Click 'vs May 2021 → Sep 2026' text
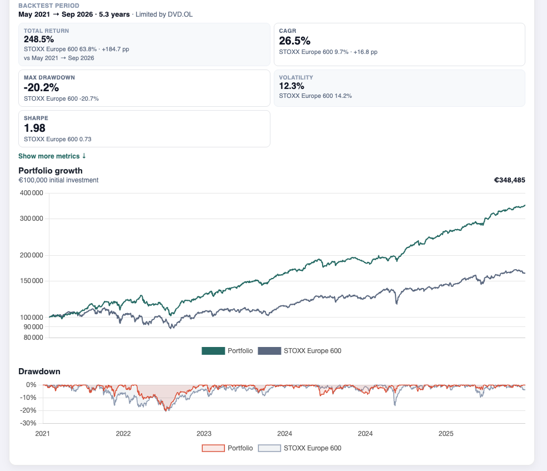This screenshot has height=471, width=547. (x=59, y=58)
